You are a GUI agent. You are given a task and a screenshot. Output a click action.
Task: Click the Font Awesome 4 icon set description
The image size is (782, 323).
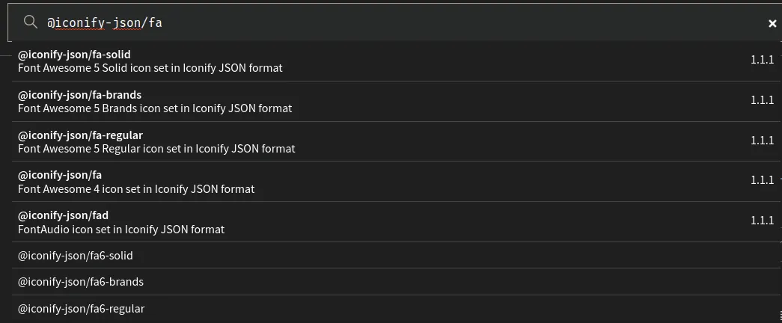click(x=136, y=189)
